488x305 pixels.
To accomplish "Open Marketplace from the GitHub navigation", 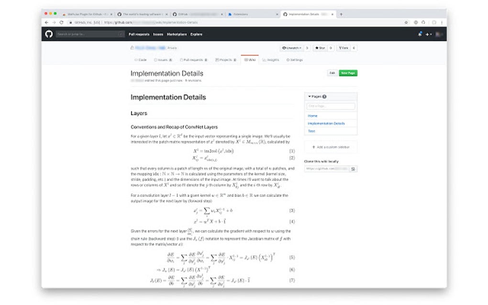I will coord(177,34).
